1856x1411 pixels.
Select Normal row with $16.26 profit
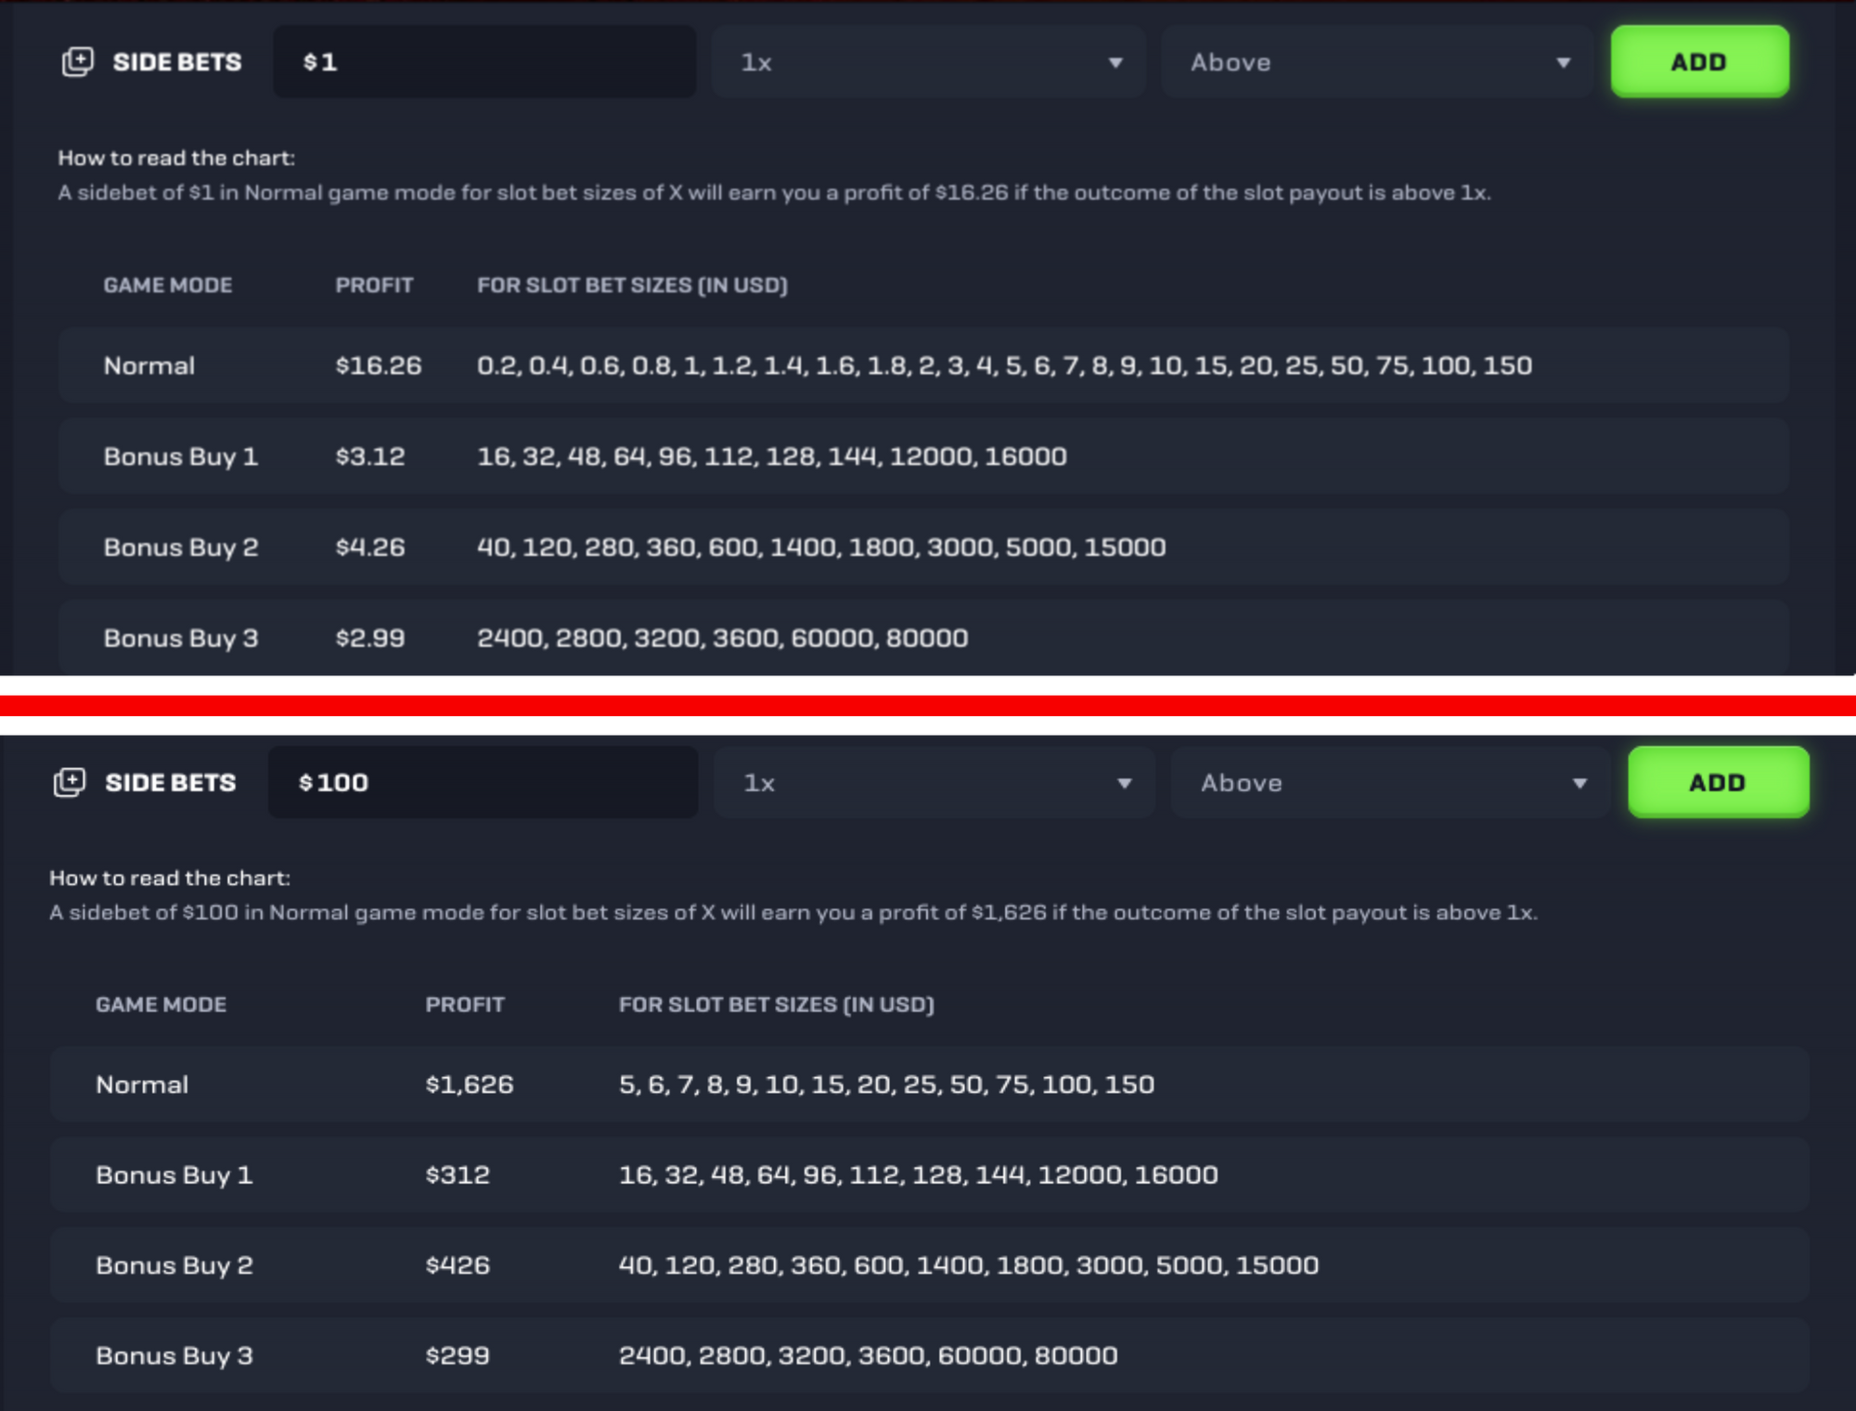[922, 366]
